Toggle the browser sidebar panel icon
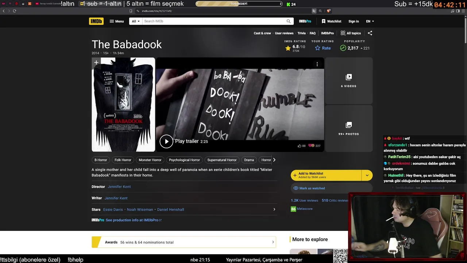The height and width of the screenshot is (263, 467). coord(458,11)
